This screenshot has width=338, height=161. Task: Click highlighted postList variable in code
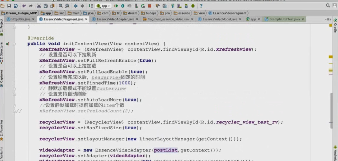166,150
